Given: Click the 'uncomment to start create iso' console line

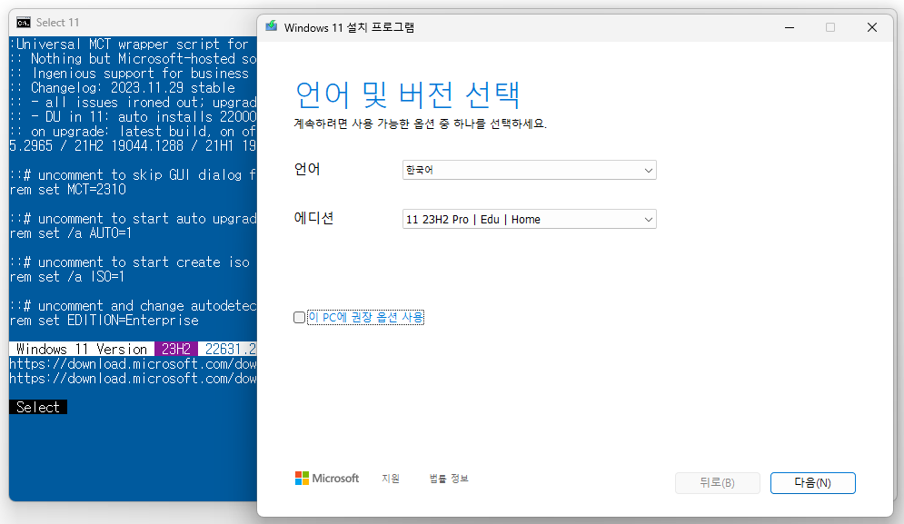Looking at the screenshot, I should click(130, 262).
